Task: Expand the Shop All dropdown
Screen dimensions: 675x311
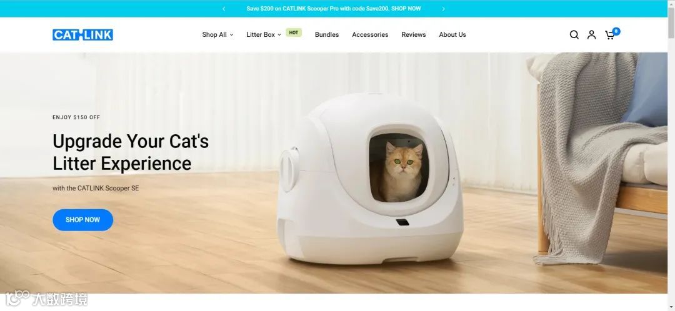Action: coord(218,35)
